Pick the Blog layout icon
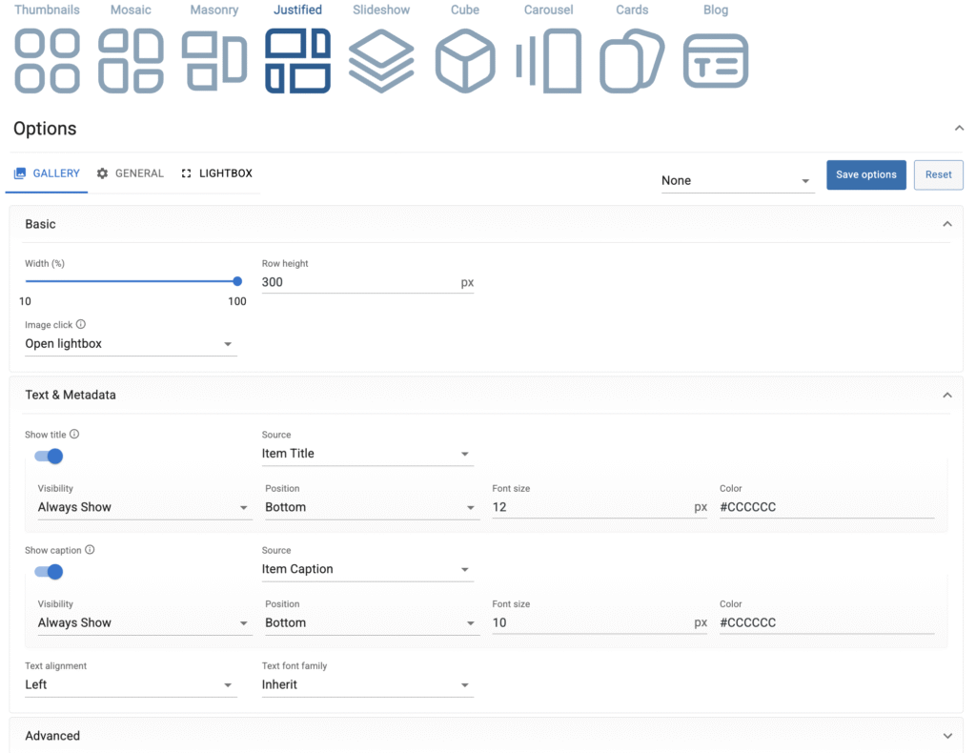Viewport: 976px width, 753px height. 716,61
